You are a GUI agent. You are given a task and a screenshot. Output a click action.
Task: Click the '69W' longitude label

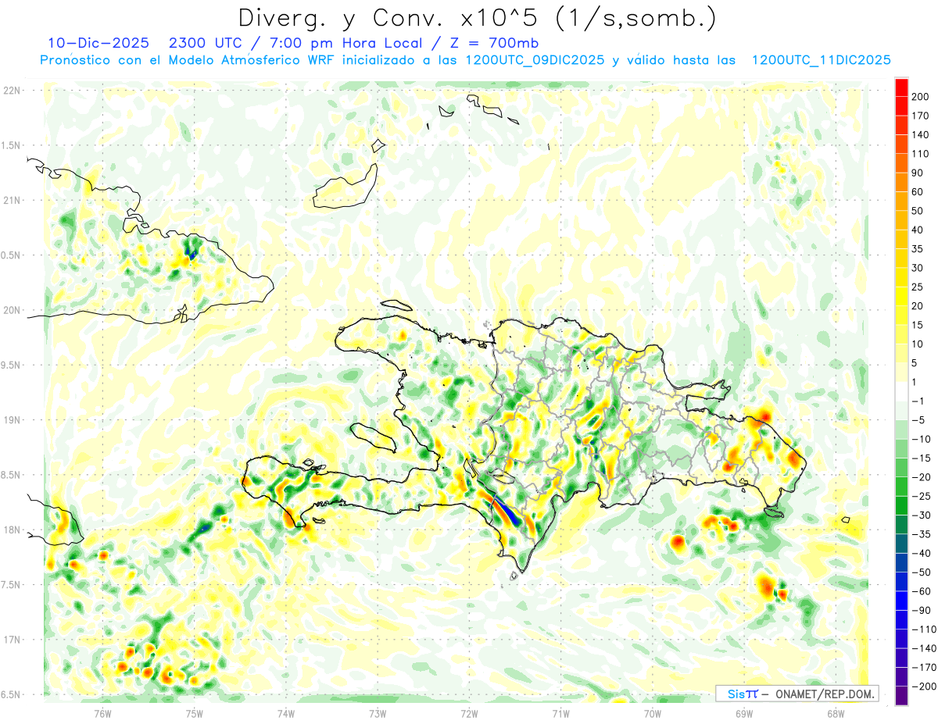743,713
